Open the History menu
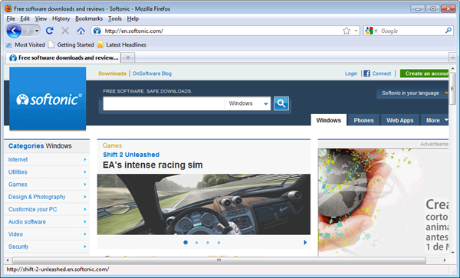The height and width of the screenshot is (278, 460). pyautogui.click(x=61, y=18)
